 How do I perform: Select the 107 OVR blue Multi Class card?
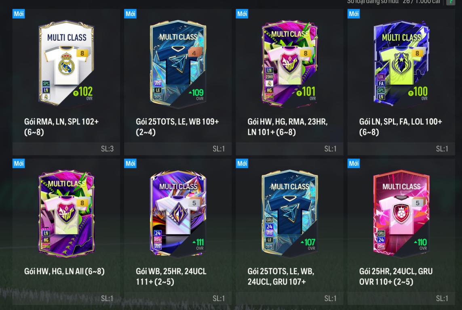coord(290,213)
